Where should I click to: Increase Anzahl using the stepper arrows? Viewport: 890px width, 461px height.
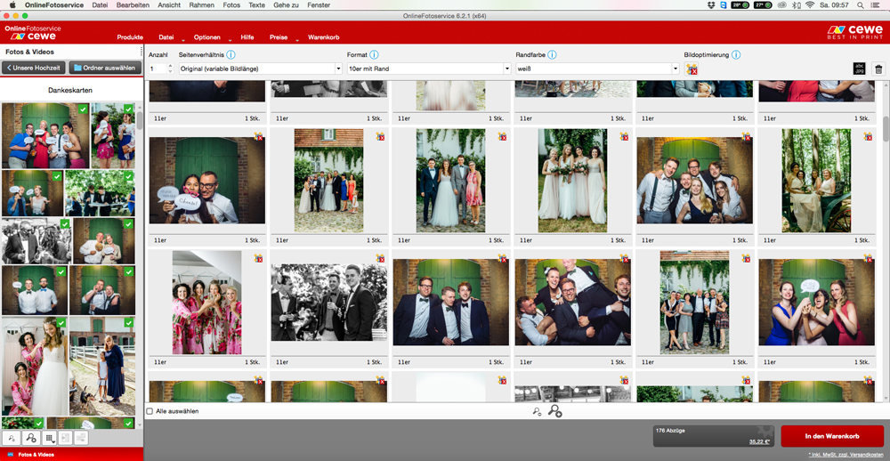pyautogui.click(x=170, y=66)
